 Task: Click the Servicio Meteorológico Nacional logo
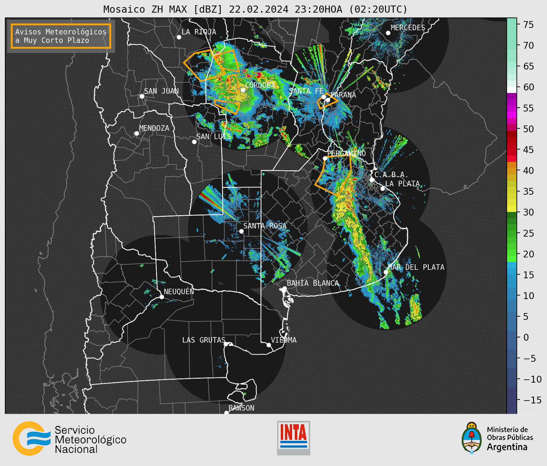tap(70, 439)
